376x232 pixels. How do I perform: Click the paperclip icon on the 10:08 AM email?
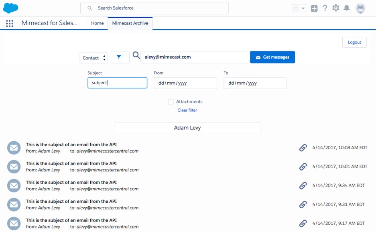[x=303, y=148]
